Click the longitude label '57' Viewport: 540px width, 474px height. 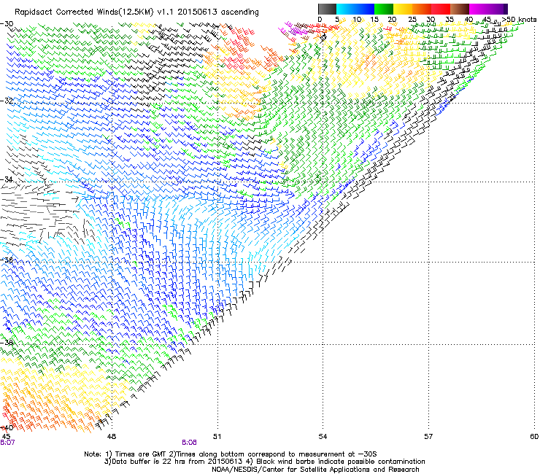[428, 437]
